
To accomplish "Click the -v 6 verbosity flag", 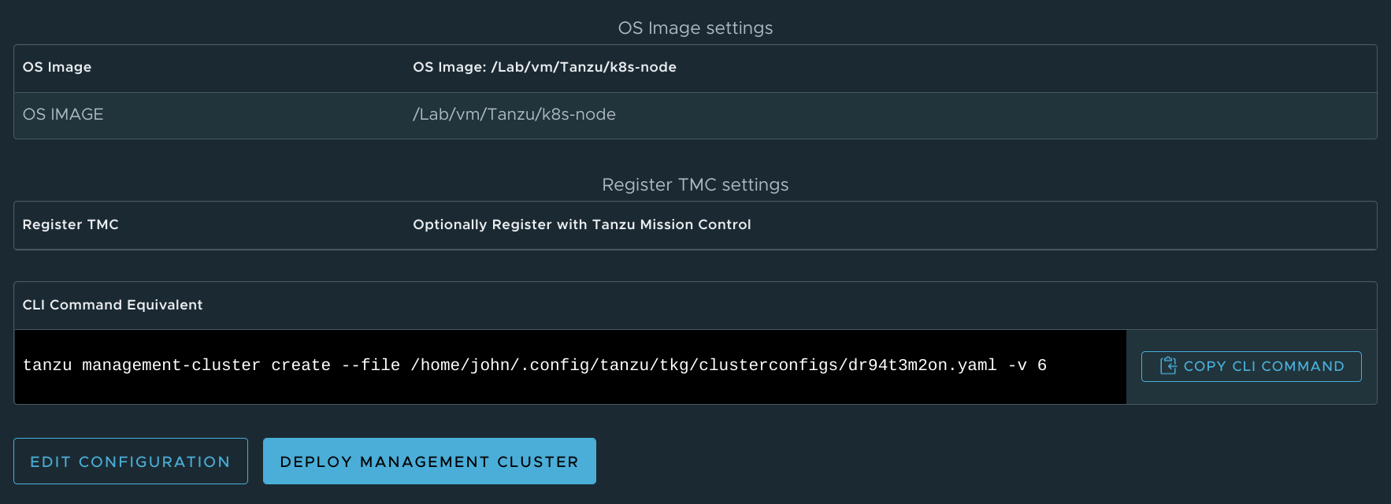I will (1027, 365).
